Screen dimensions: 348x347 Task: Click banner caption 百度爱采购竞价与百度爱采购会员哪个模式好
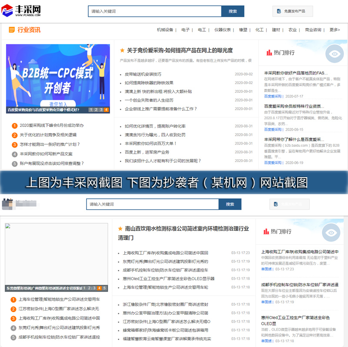(43, 110)
